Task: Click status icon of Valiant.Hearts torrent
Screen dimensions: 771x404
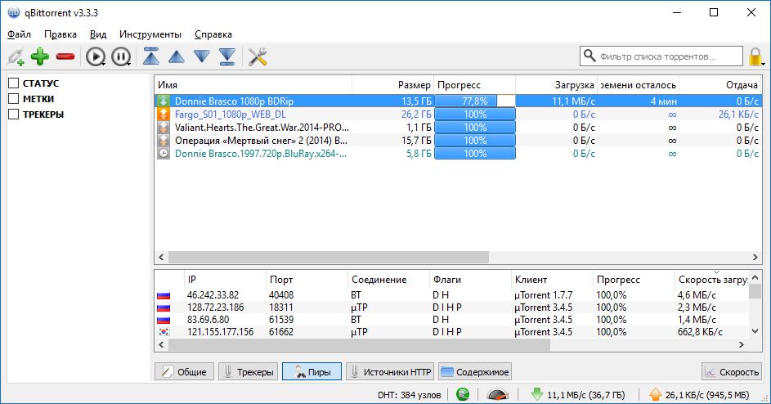Action: click(x=164, y=127)
